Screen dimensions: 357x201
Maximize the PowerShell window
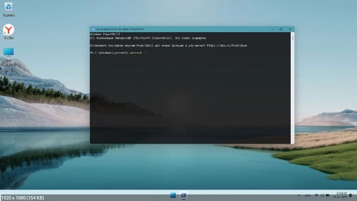[x=281, y=29]
